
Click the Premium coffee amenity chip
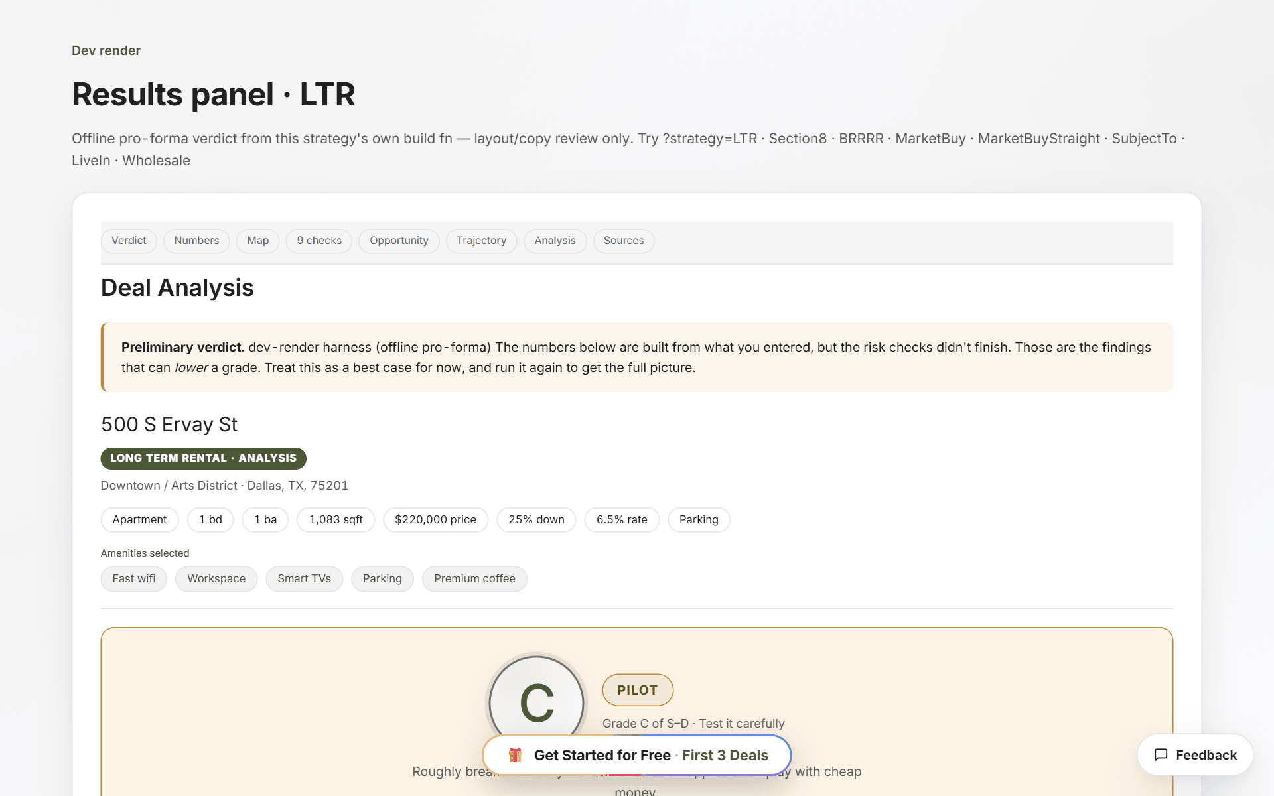coord(474,579)
